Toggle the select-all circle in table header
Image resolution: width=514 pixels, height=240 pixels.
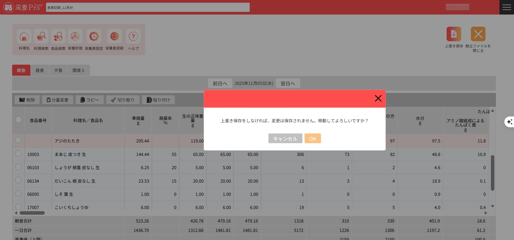18,120
